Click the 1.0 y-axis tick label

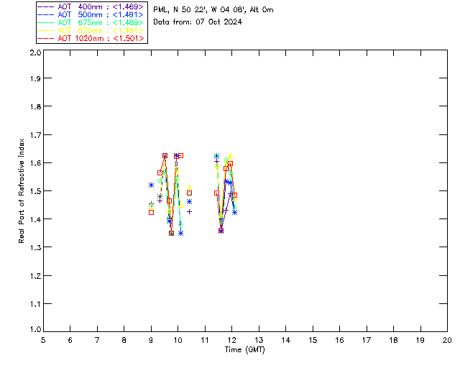[35, 329]
